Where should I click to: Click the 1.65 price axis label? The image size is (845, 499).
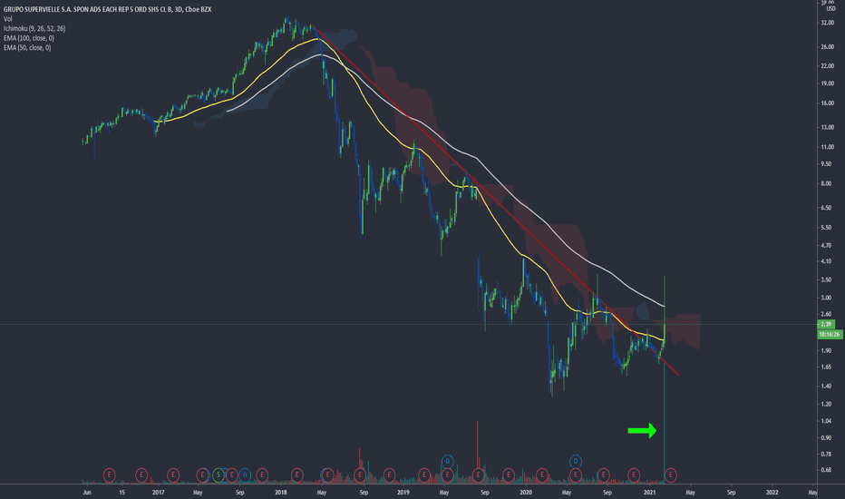[x=826, y=367]
